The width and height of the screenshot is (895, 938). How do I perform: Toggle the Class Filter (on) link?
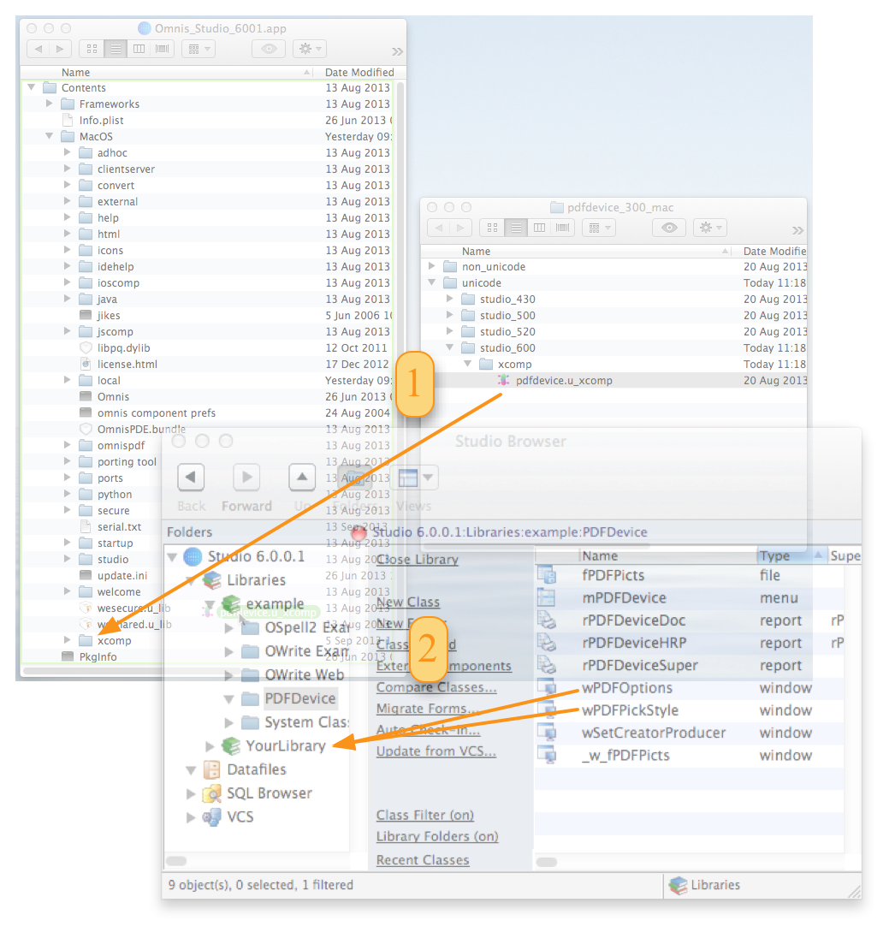[x=424, y=815]
